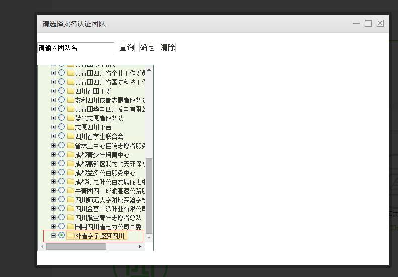Expand the 四川省学生联合会 tree node
Screen dimensions: 398x277
(54, 136)
